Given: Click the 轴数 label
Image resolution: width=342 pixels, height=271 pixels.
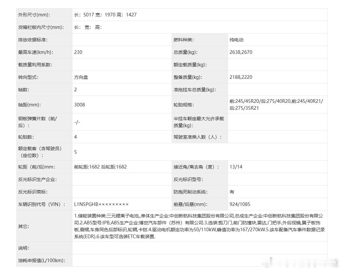Looking at the screenshot, I should click(x=24, y=90).
